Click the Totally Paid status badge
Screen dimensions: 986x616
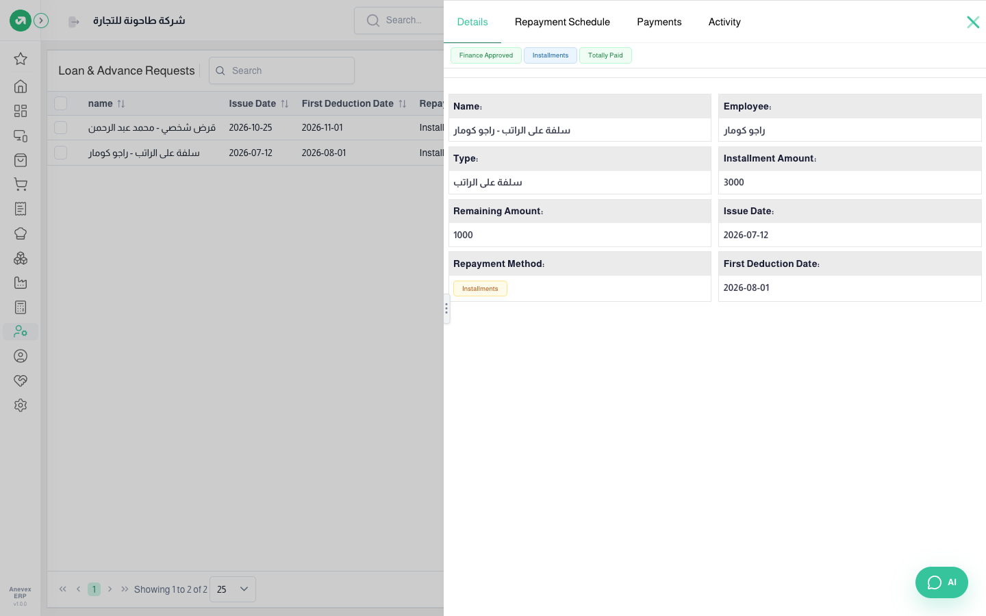click(605, 55)
